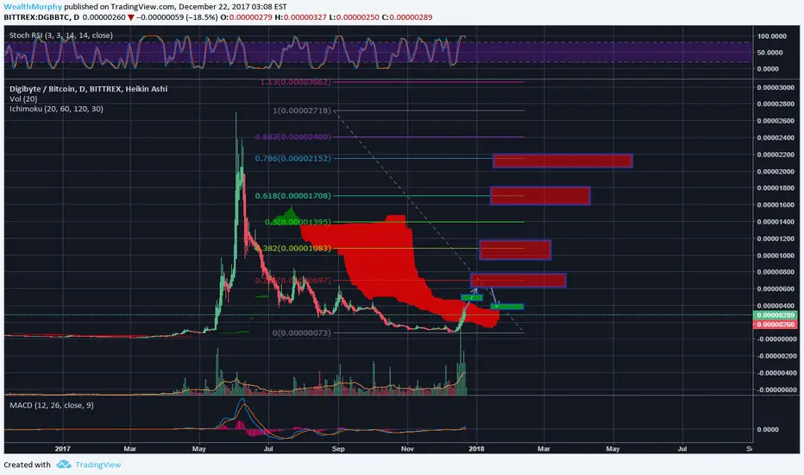Click the 100.0000 Stoch RSI scale value
The width and height of the screenshot is (804, 475).
coord(772,36)
